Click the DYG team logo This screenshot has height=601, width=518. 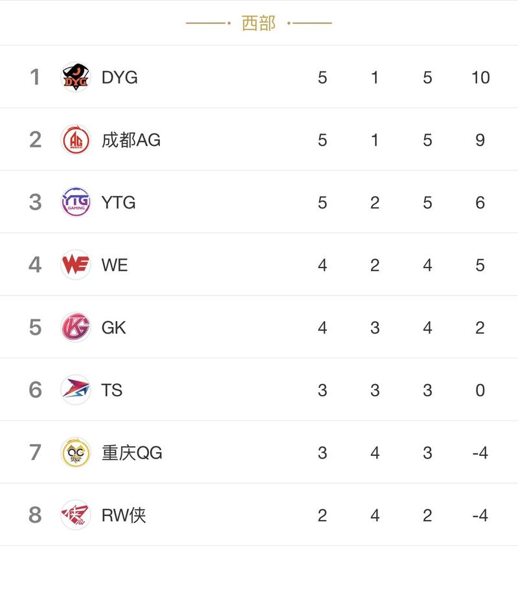coord(76,77)
